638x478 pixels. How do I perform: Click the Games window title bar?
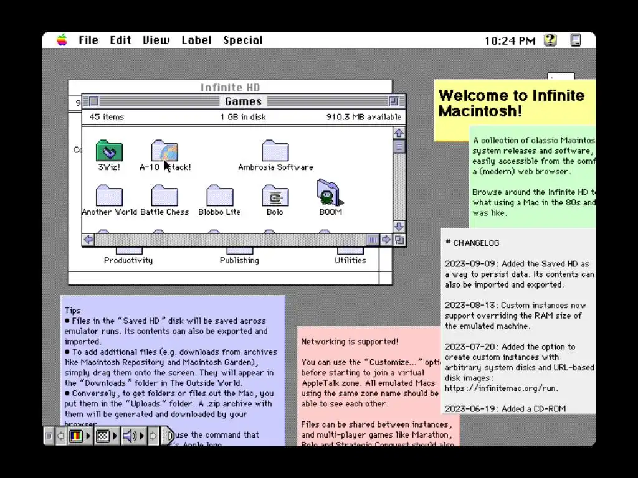point(244,101)
